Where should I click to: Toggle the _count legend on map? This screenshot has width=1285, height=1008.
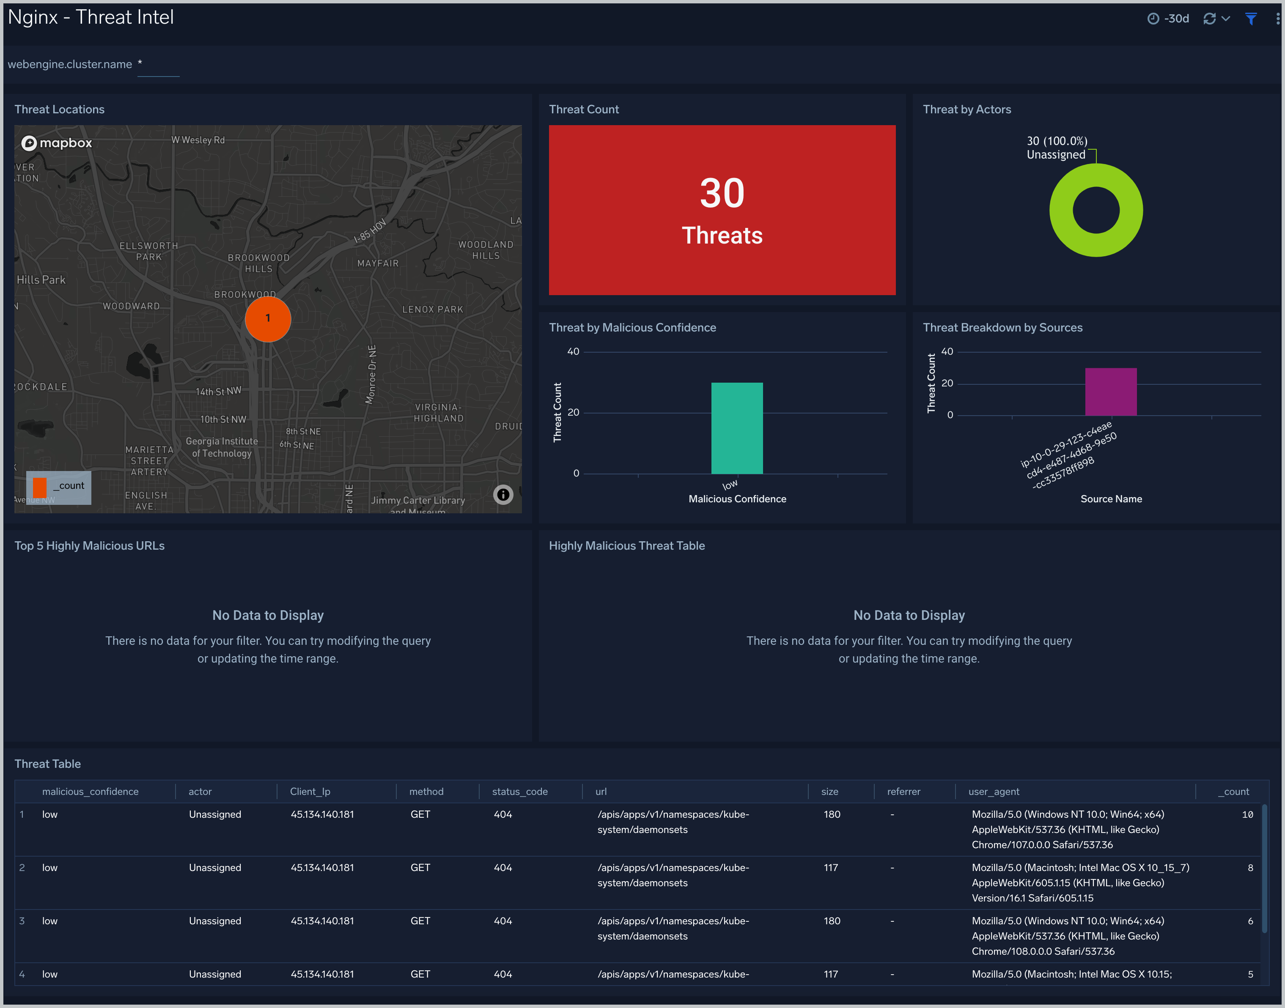(58, 485)
